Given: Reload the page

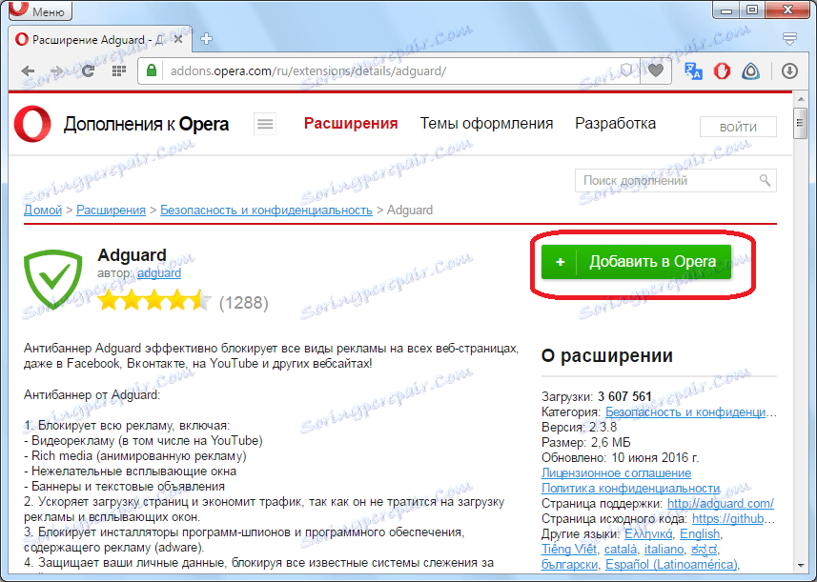Looking at the screenshot, I should 88,70.
